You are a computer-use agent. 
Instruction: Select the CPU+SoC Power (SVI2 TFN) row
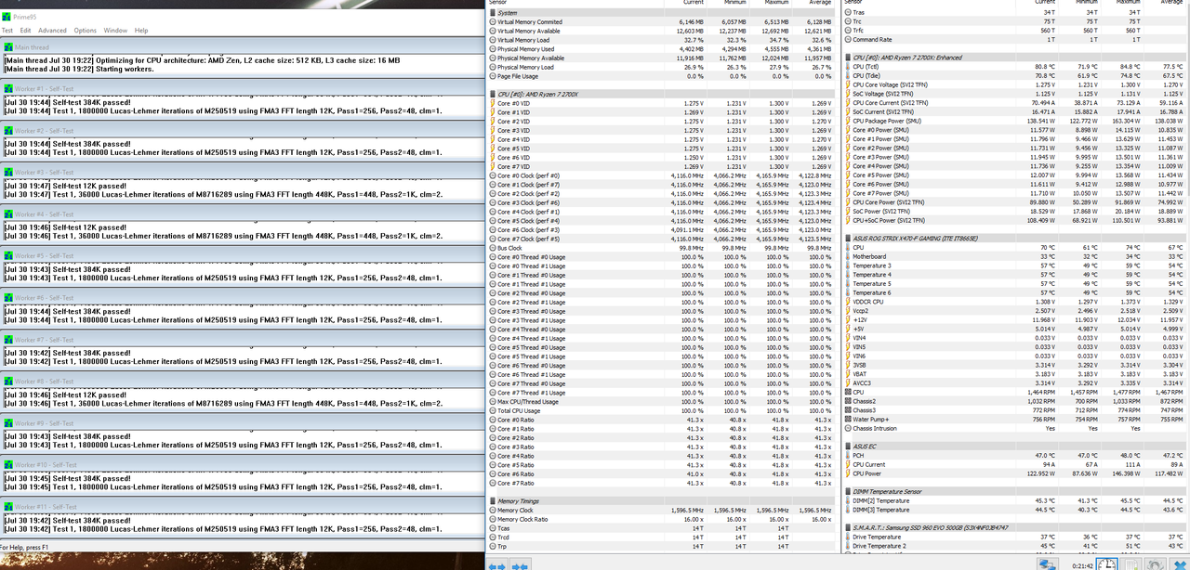pyautogui.click(x=1015, y=221)
